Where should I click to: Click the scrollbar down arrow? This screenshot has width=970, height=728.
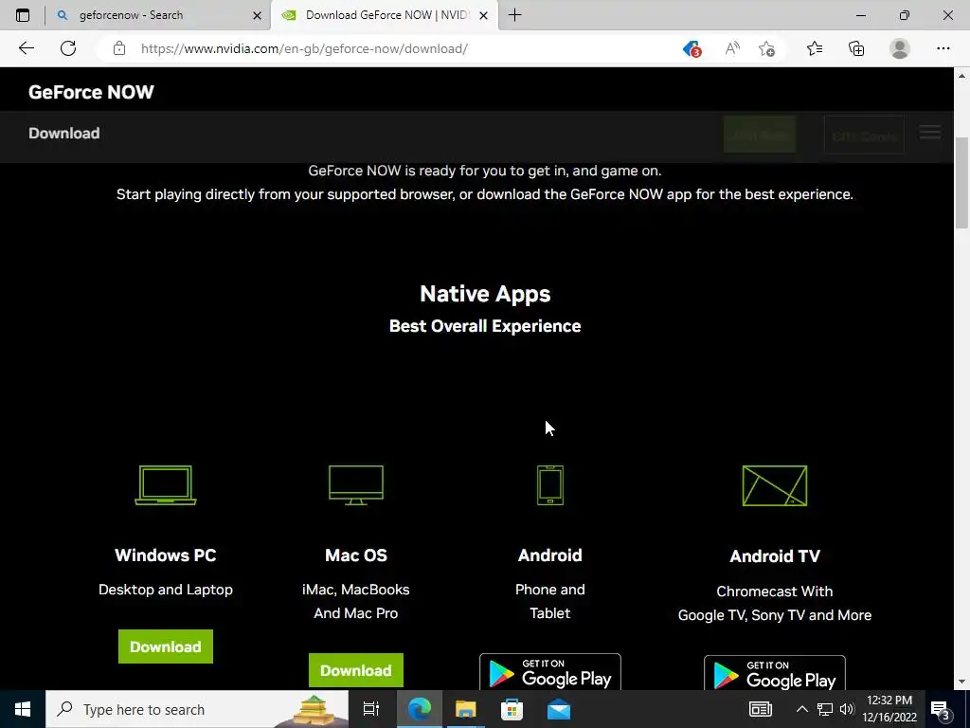pos(961,682)
